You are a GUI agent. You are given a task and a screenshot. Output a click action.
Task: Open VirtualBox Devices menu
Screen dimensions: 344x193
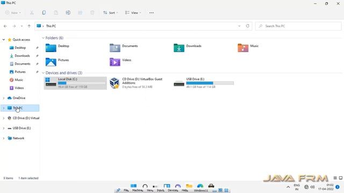coord(173,190)
